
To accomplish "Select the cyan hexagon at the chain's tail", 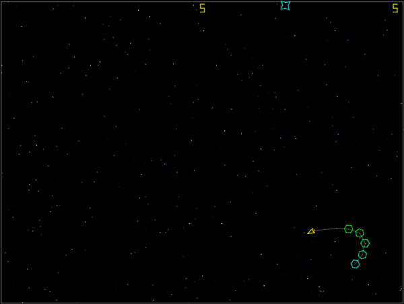I will 355,264.
